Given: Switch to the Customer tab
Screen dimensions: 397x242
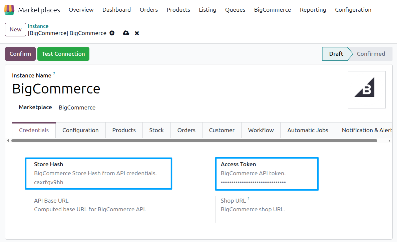Looking at the screenshot, I should [x=222, y=130].
